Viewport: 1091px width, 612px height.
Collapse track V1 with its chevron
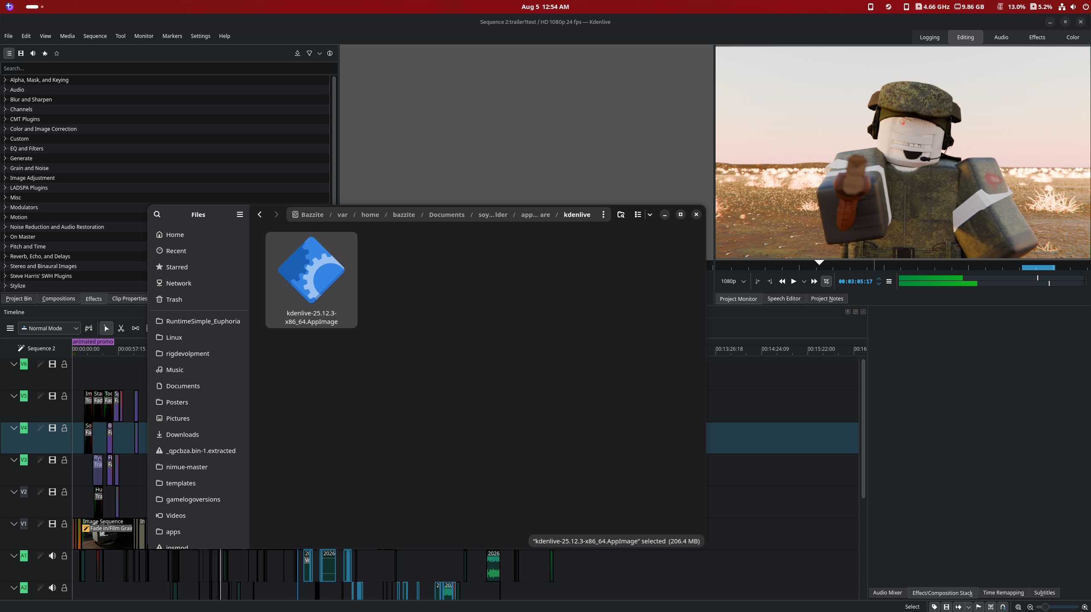[x=14, y=524]
